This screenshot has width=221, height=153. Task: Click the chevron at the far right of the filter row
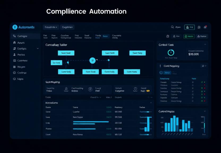point(152,97)
